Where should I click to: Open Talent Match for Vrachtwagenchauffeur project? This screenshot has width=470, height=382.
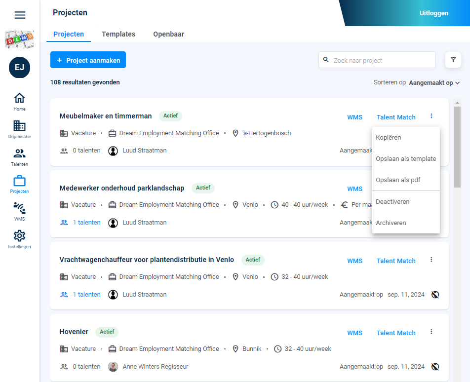pos(396,261)
